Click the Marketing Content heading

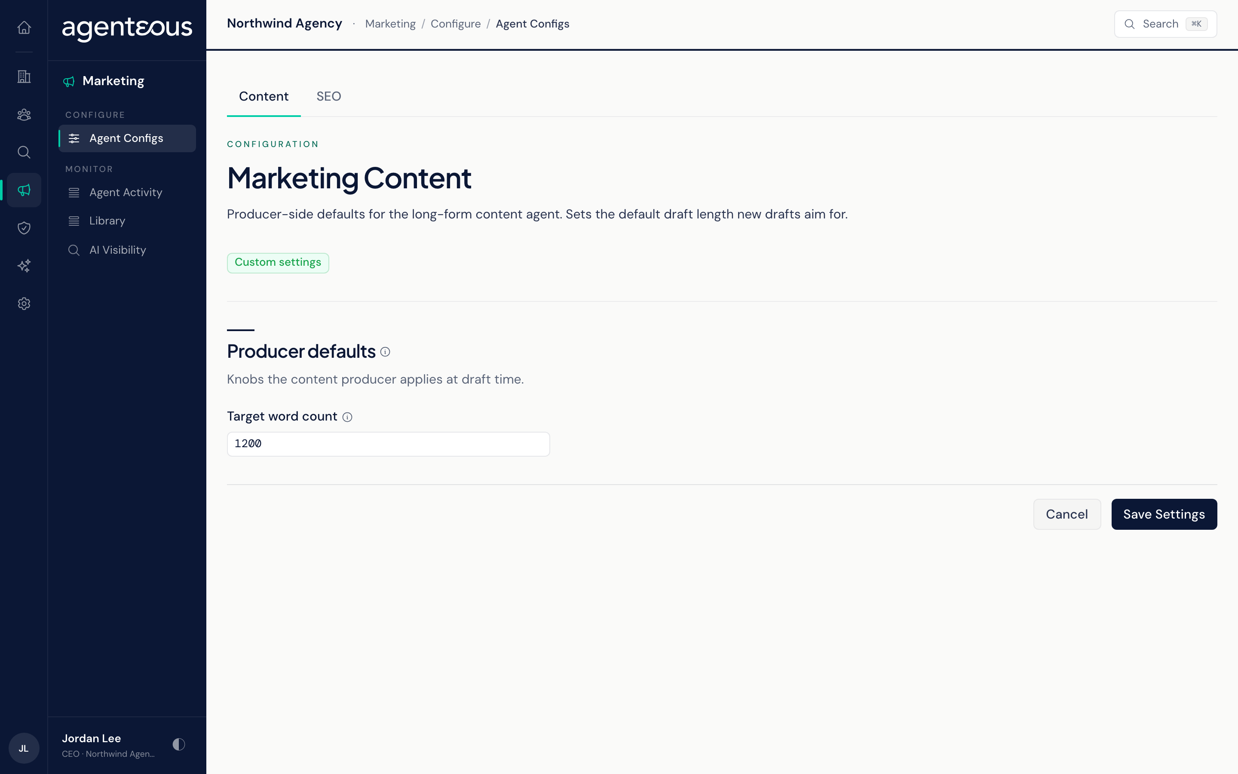coord(349,178)
